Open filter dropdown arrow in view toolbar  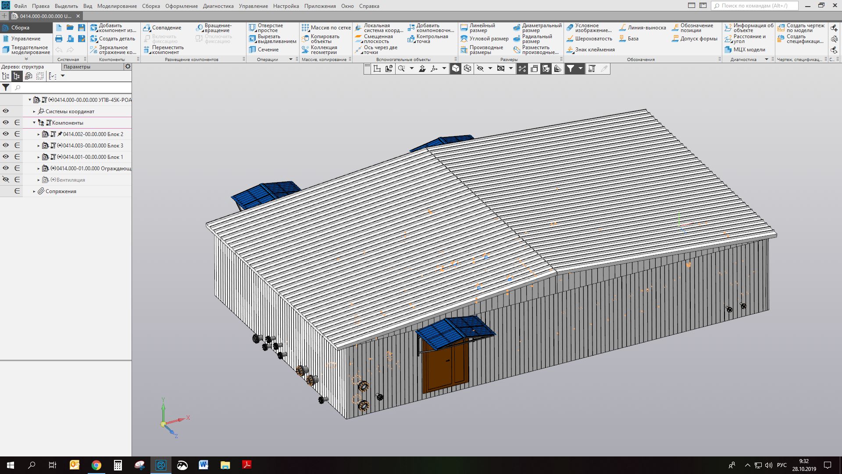click(580, 68)
